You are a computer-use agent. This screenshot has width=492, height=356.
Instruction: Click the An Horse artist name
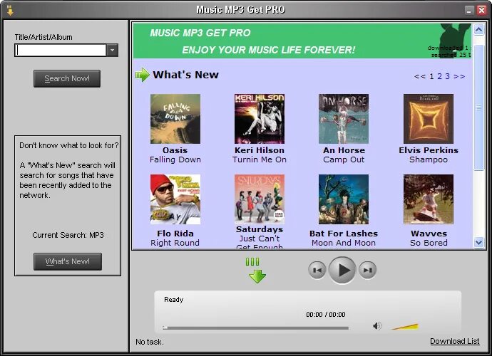[344, 150]
